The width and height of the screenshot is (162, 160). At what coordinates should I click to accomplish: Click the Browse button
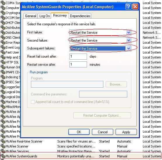pyautogui.click(x=116, y=84)
